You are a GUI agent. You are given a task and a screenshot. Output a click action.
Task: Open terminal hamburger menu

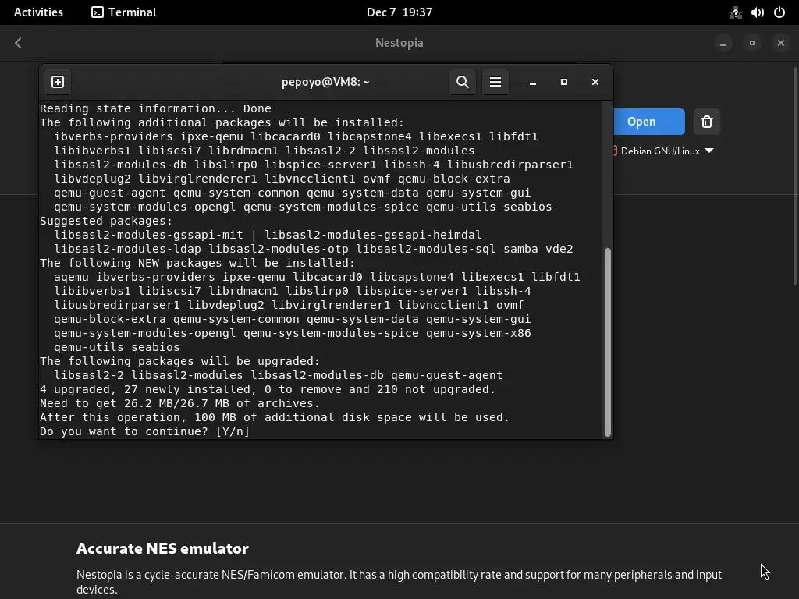click(495, 82)
